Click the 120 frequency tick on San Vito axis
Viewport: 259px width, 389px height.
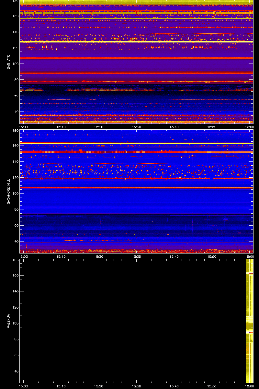16,48
